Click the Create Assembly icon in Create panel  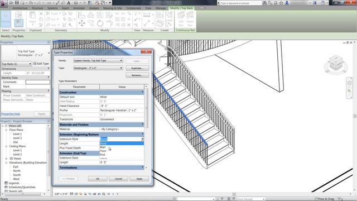pos(160,15)
